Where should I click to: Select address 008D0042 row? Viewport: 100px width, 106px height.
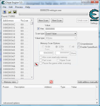[16, 41]
